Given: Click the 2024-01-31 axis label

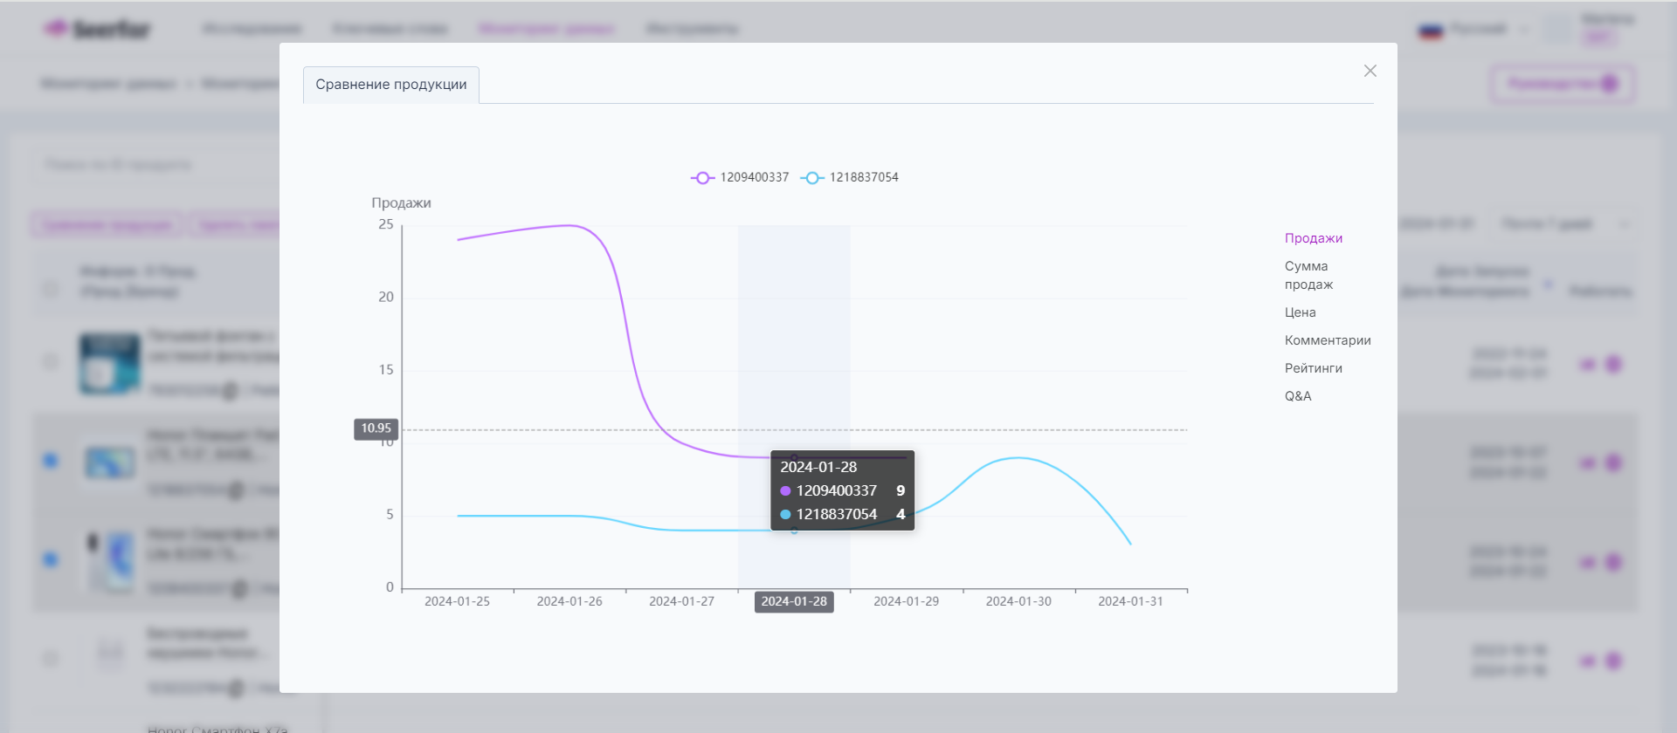Looking at the screenshot, I should tap(1130, 601).
